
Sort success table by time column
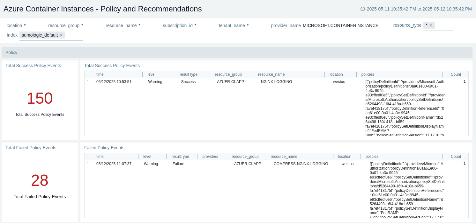(100, 74)
